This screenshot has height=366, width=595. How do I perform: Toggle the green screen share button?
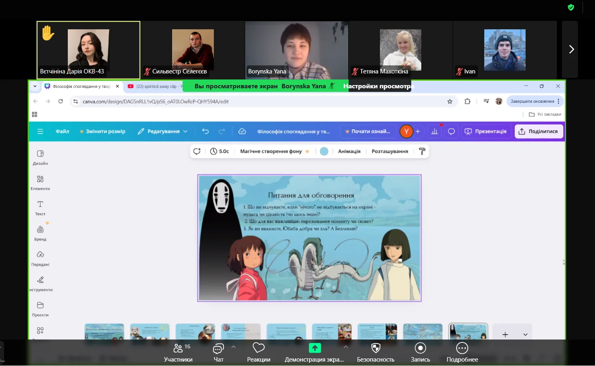pos(315,348)
